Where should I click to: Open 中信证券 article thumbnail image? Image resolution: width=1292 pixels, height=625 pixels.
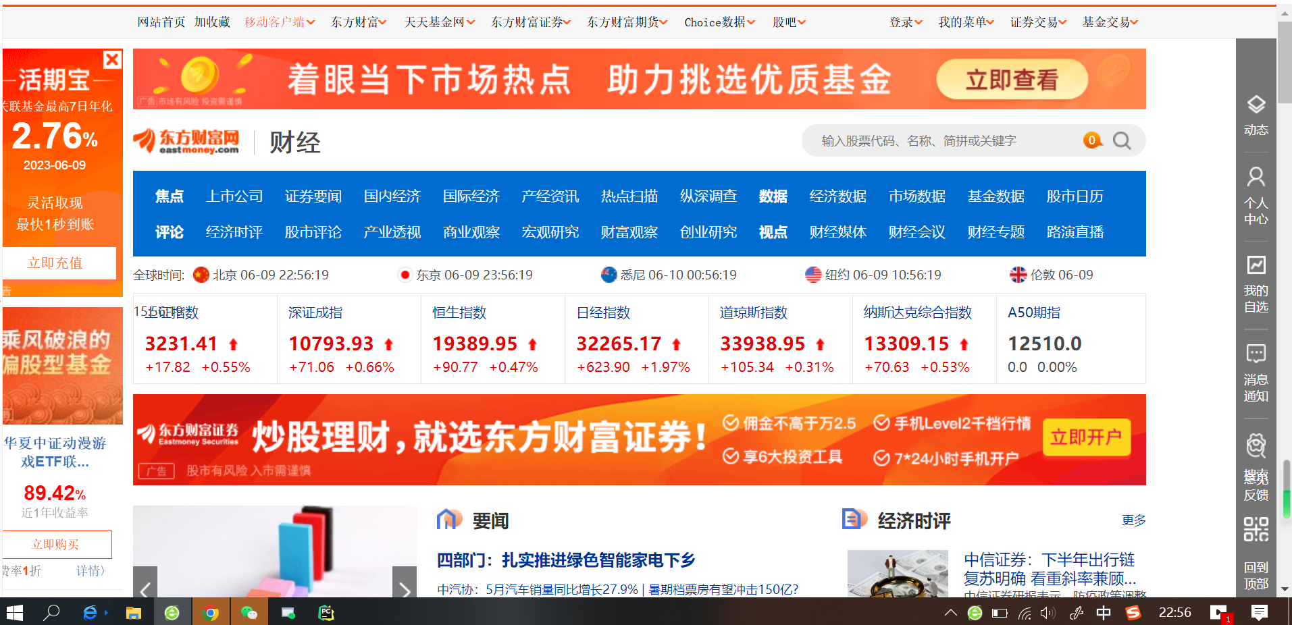click(899, 574)
